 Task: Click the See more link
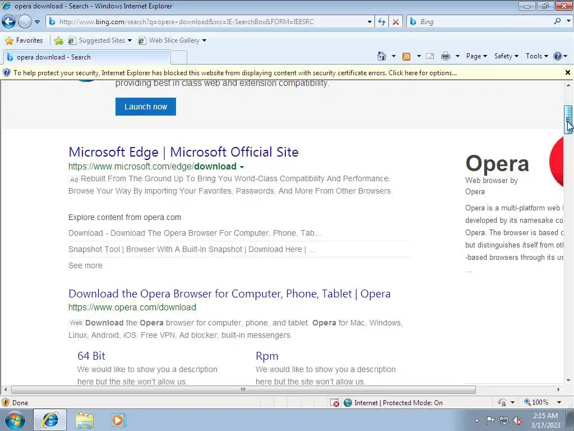(x=85, y=265)
